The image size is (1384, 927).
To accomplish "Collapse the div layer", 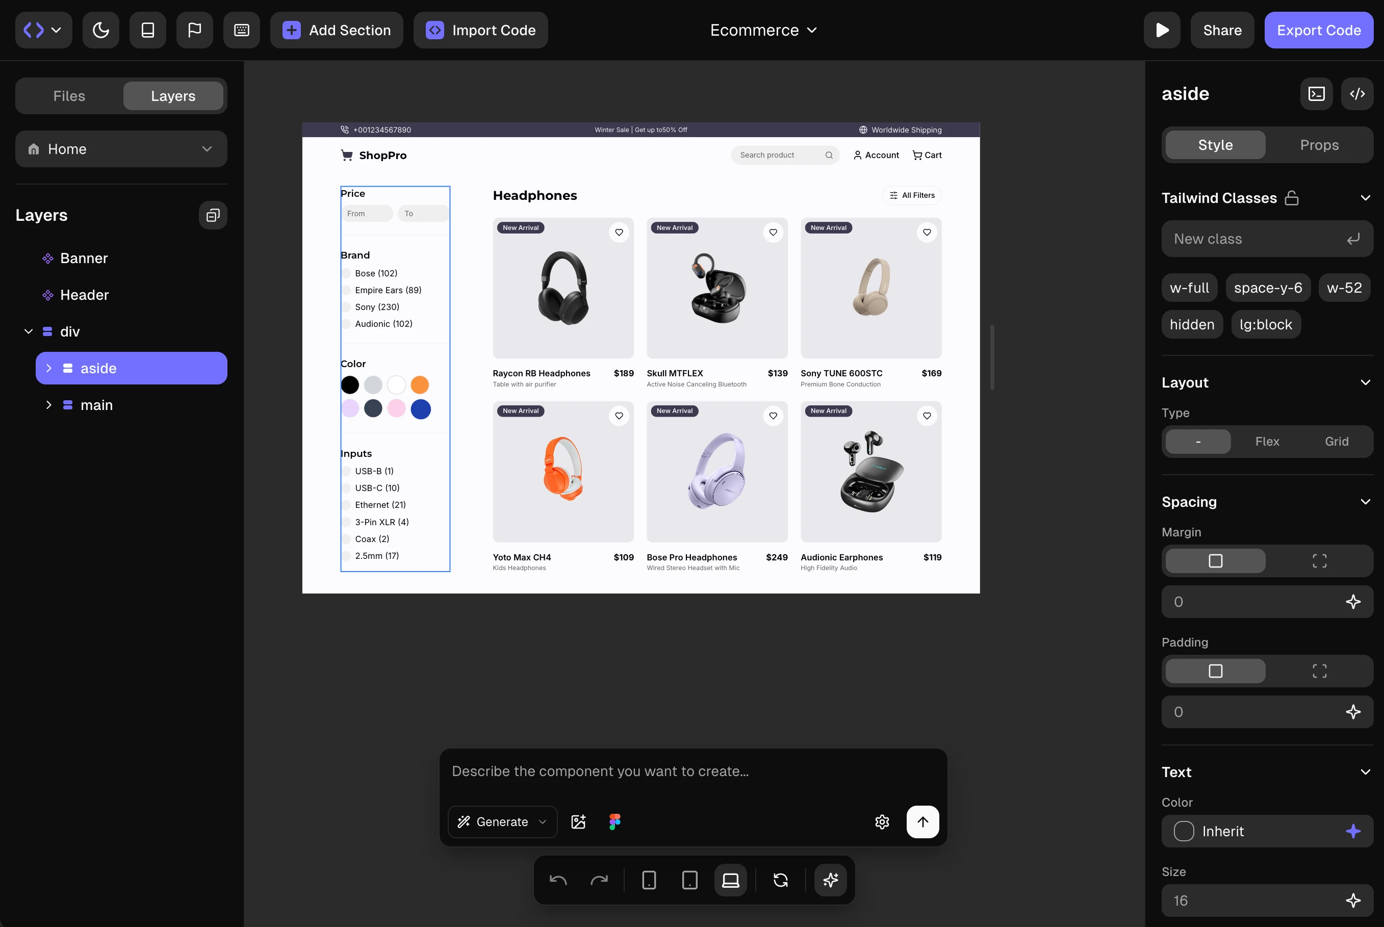I will point(29,331).
